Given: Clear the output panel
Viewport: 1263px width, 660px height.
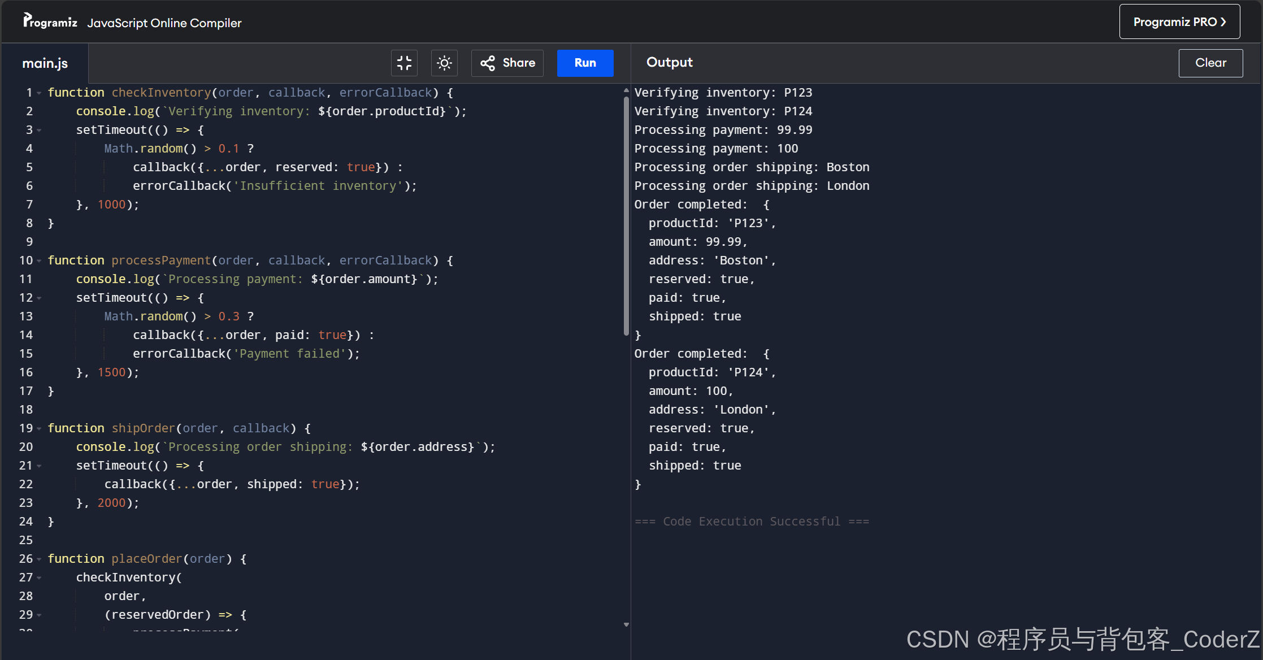Looking at the screenshot, I should (x=1210, y=63).
